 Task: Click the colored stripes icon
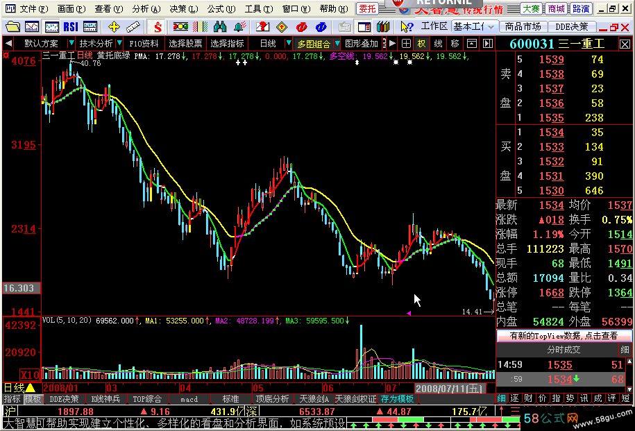coord(200,27)
